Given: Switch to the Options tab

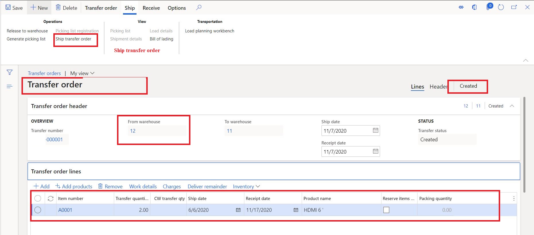Looking at the screenshot, I should pos(177,8).
